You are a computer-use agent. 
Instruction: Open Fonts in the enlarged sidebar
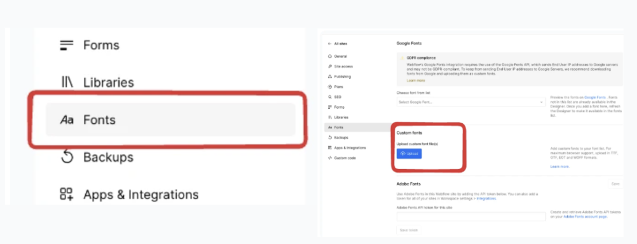(170, 119)
